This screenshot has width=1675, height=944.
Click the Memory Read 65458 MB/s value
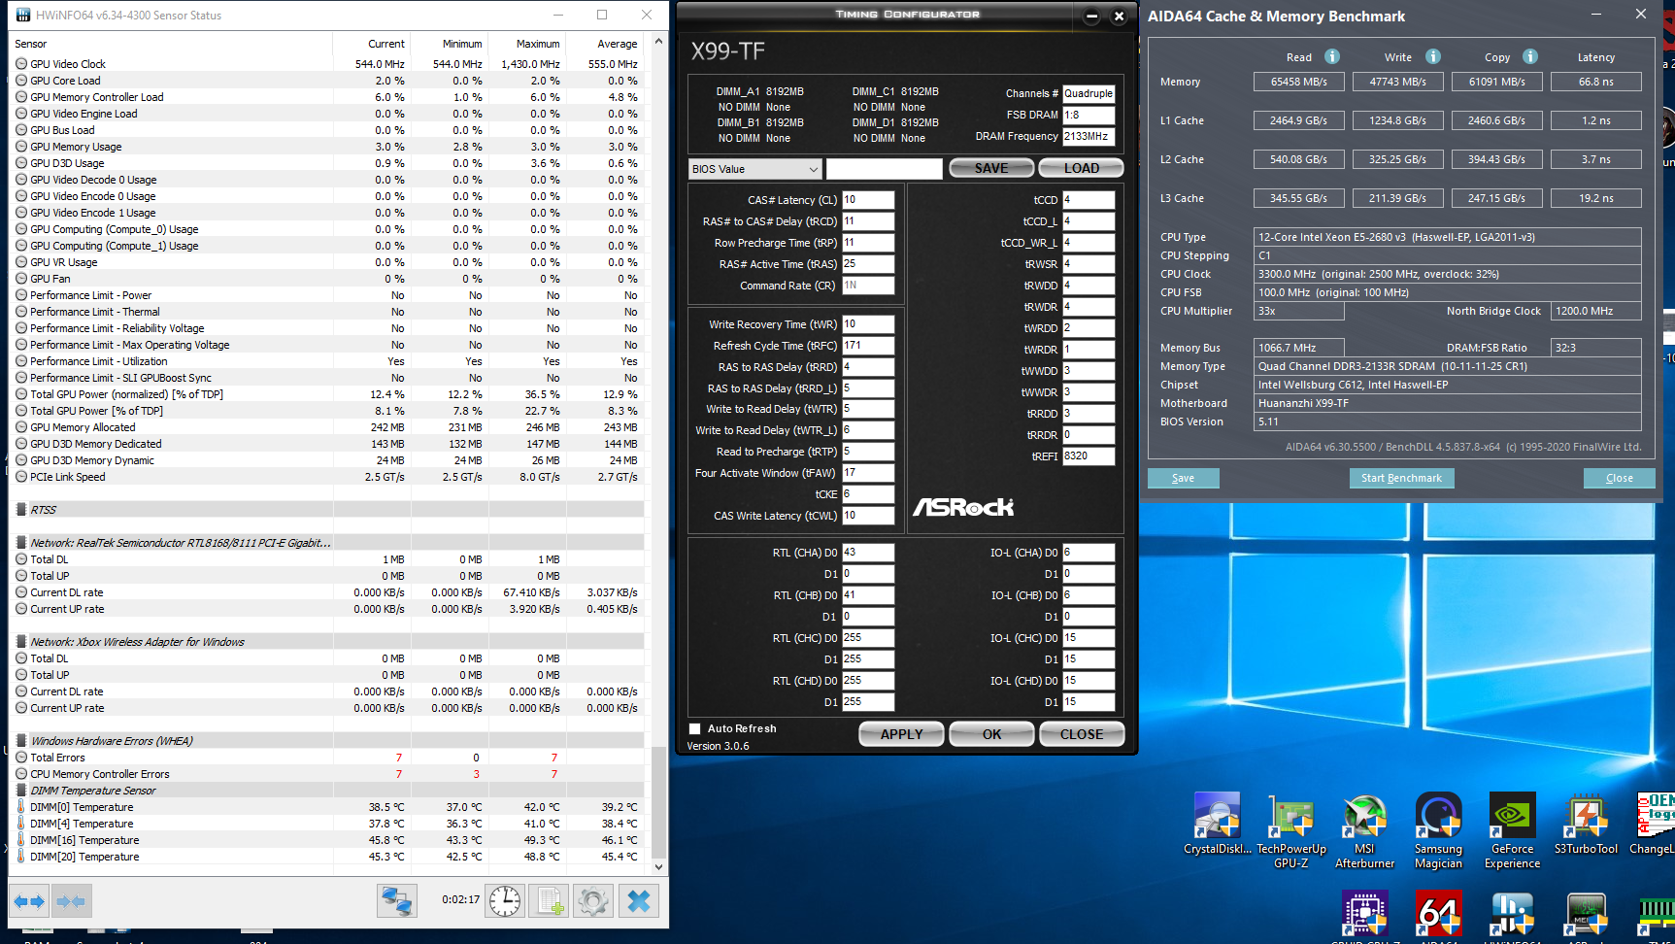point(1299,82)
